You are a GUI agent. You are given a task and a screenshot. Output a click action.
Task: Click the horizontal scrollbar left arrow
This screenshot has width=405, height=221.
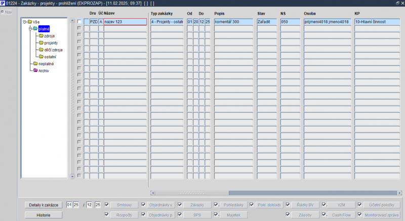tap(153, 193)
